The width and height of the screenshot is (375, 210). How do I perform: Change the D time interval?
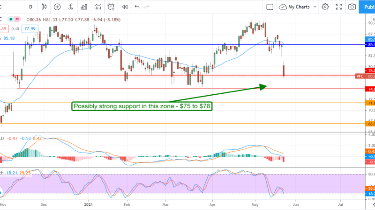tap(31, 7)
